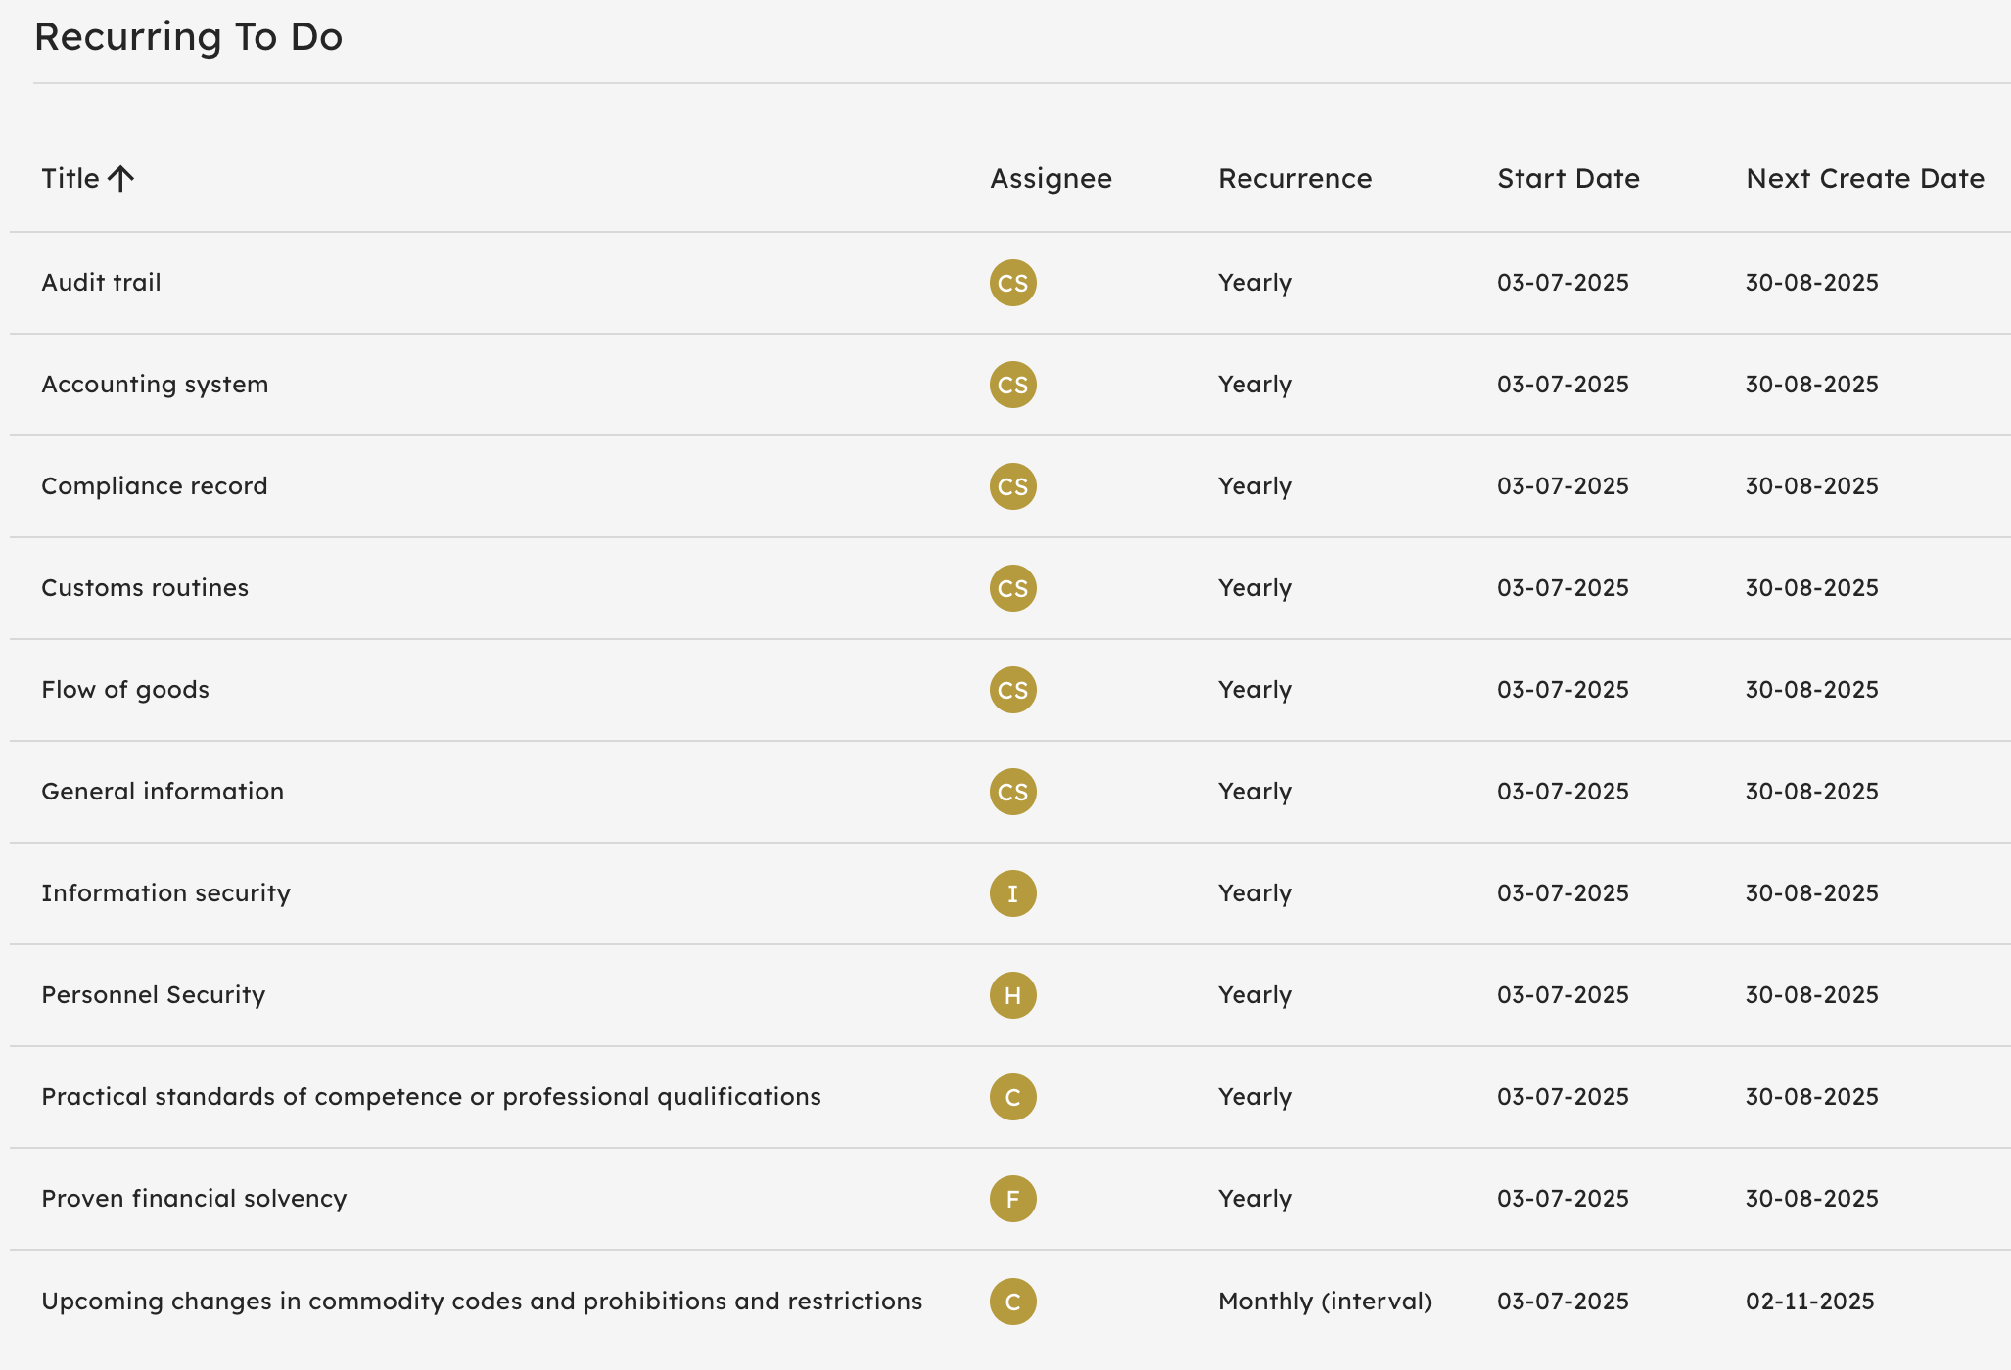Image resolution: width=2011 pixels, height=1370 pixels.
Task: Click the Title column header text
Action: (x=70, y=179)
